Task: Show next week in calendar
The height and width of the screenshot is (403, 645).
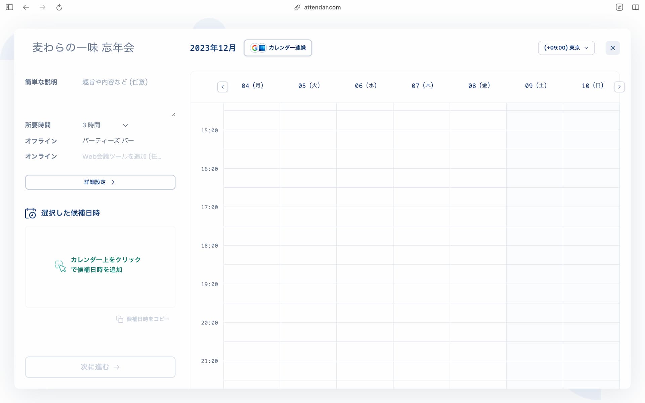Action: tap(619, 87)
